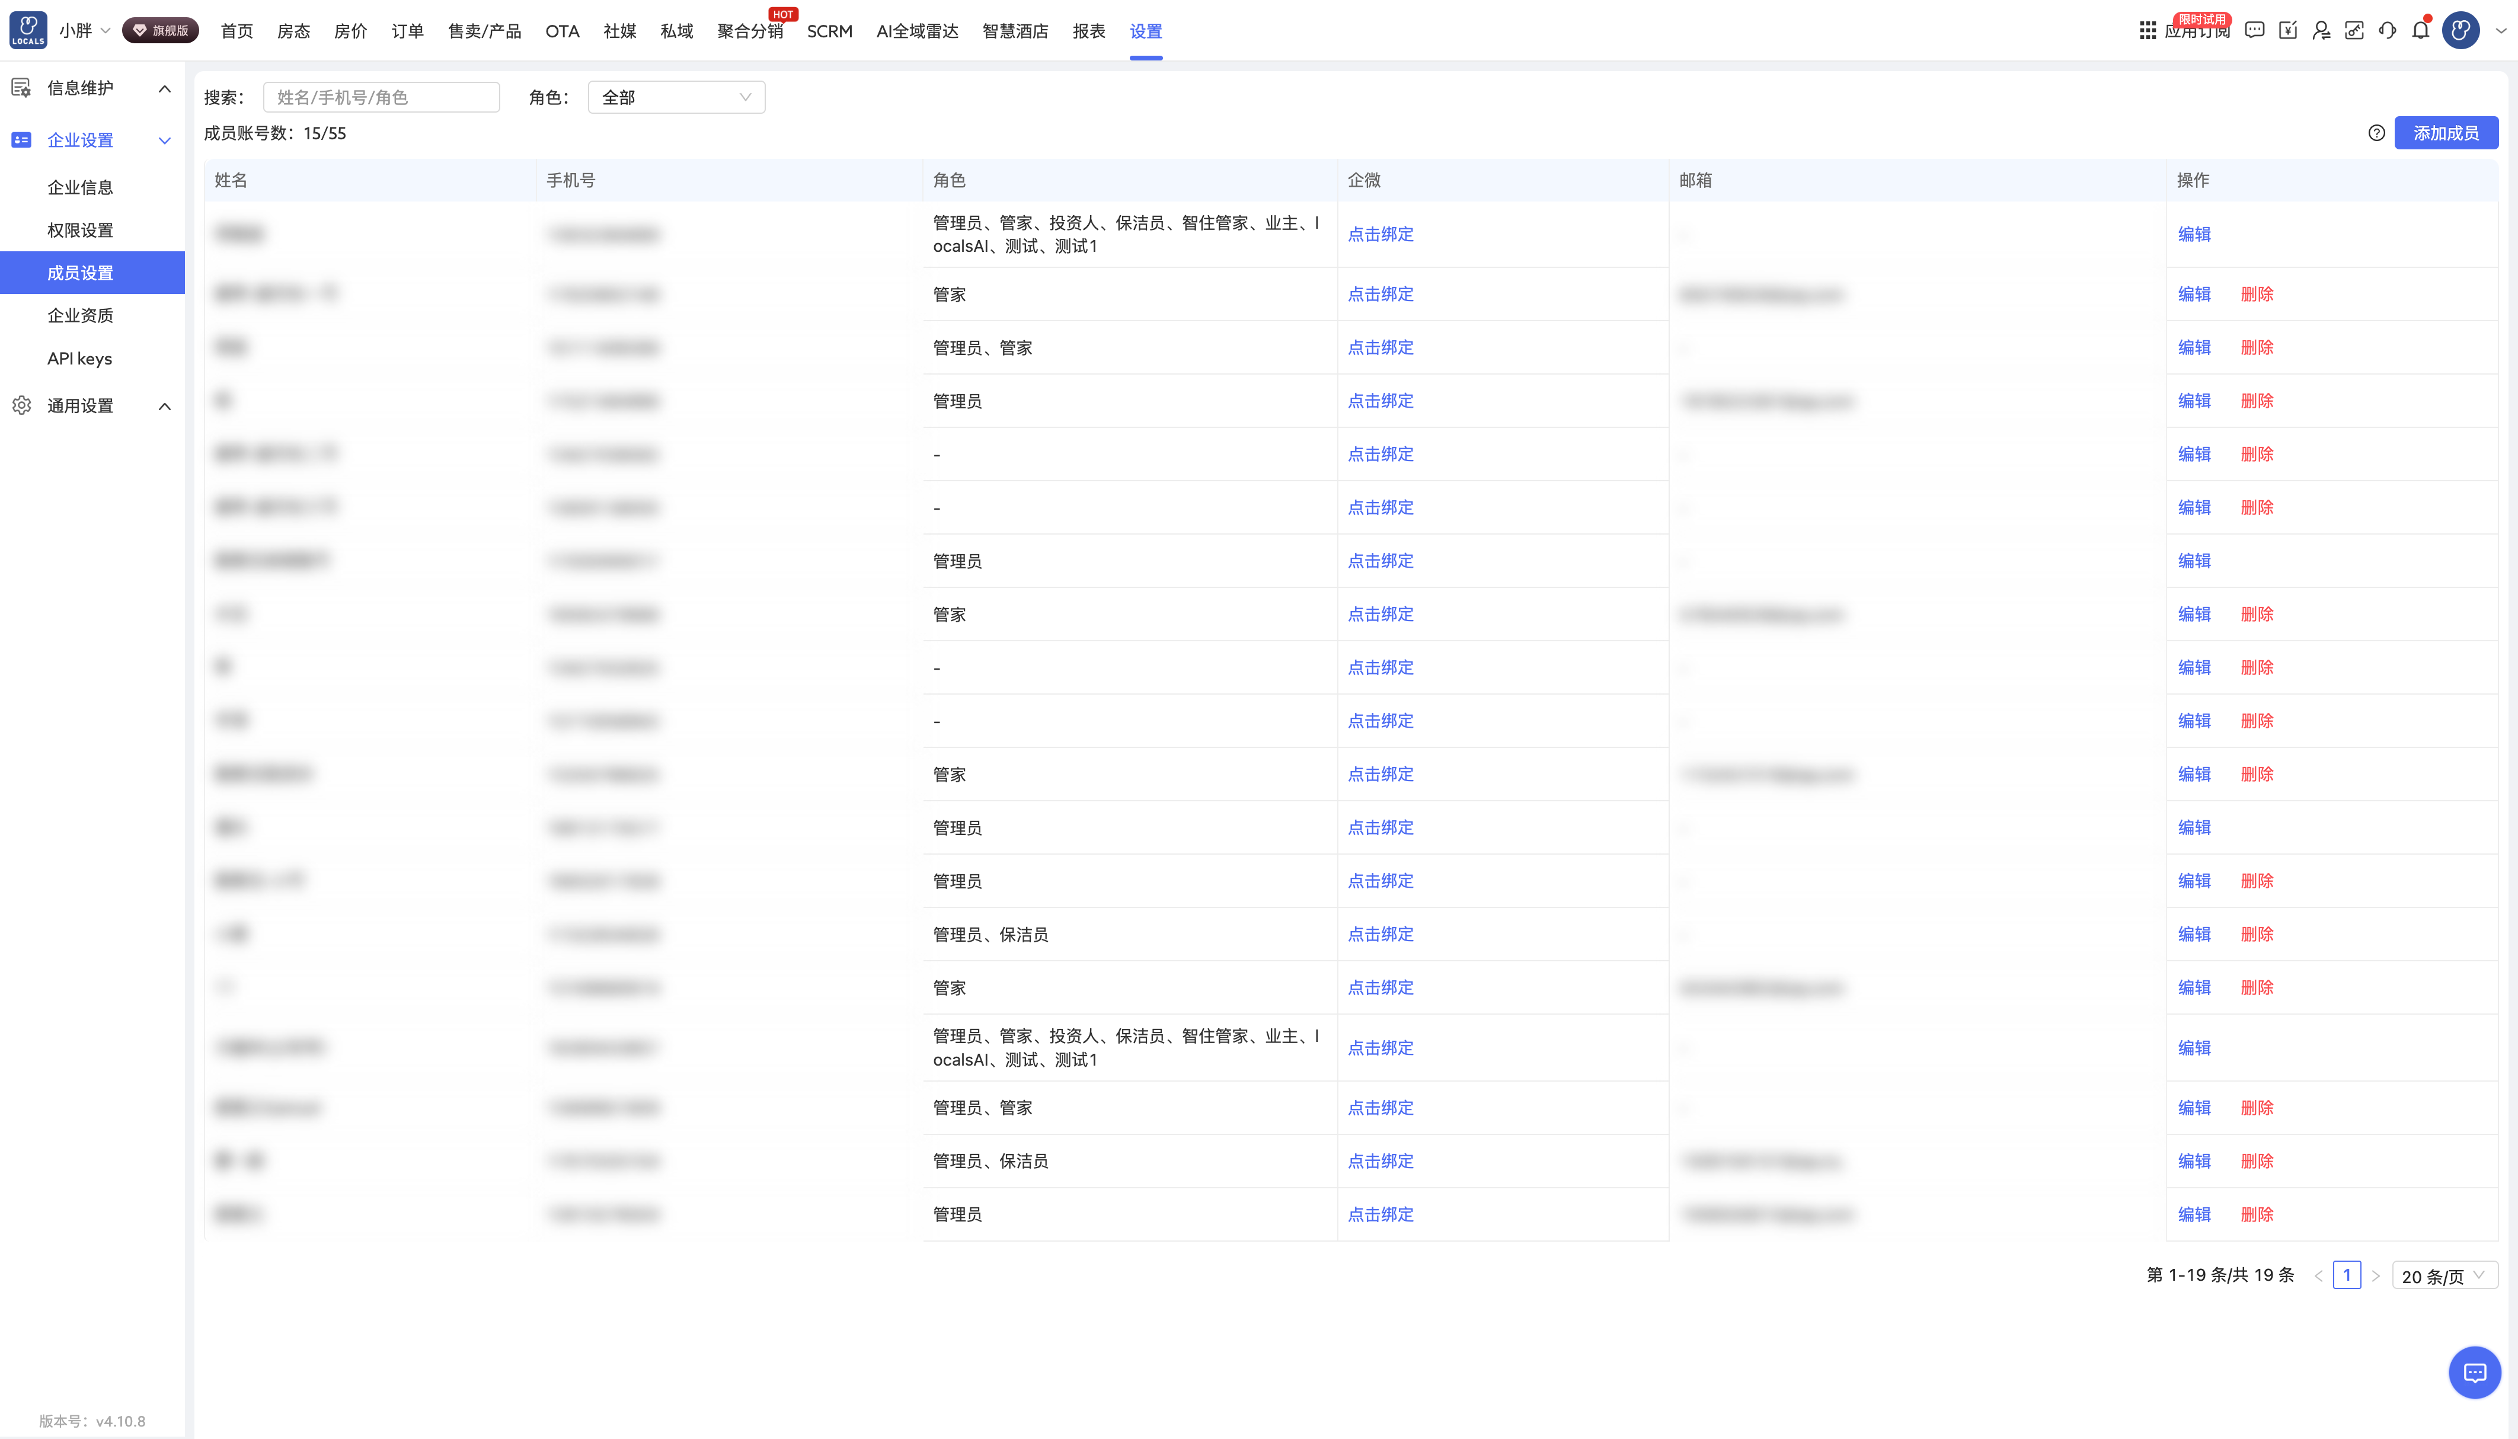The image size is (2518, 1439).
Task: Click page number 1 in pagination
Action: click(2347, 1275)
